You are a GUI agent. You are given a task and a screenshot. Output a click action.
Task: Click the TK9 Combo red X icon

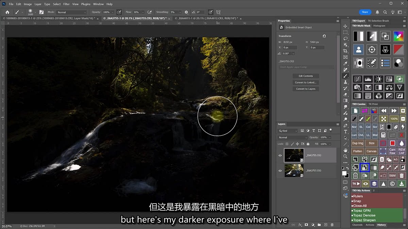402,135
